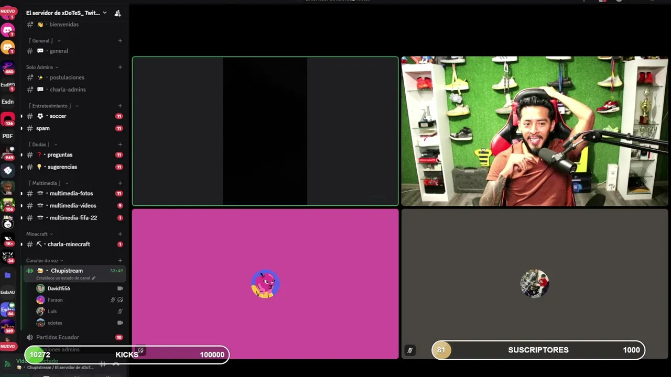Collapse the Dudas category
The height and width of the screenshot is (377, 671).
coord(42,145)
